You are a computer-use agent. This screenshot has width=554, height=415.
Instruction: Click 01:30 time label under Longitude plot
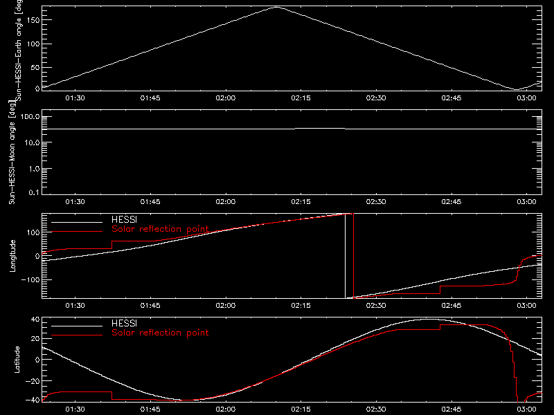[75, 305]
